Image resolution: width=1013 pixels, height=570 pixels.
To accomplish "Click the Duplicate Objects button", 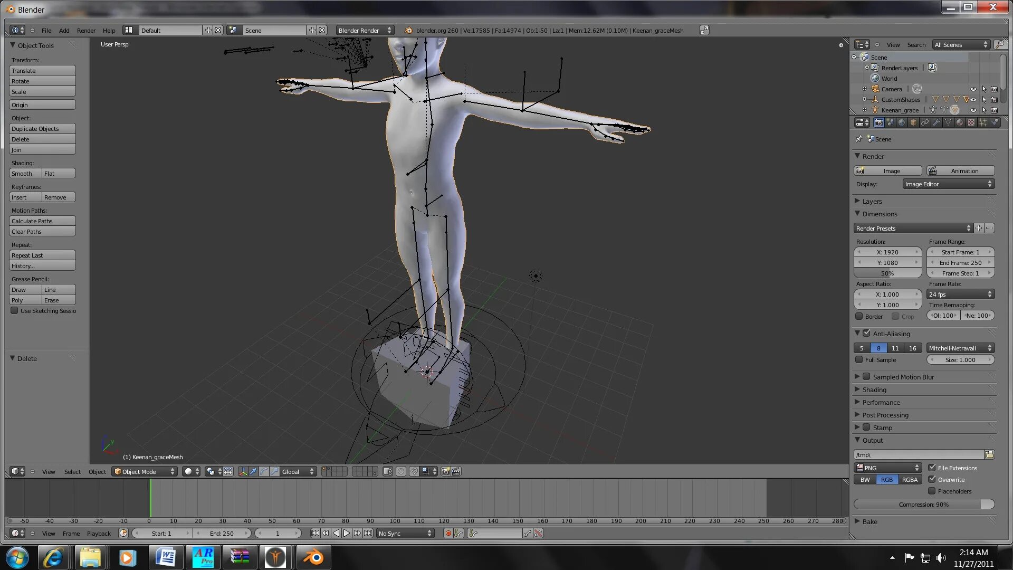I will [42, 128].
